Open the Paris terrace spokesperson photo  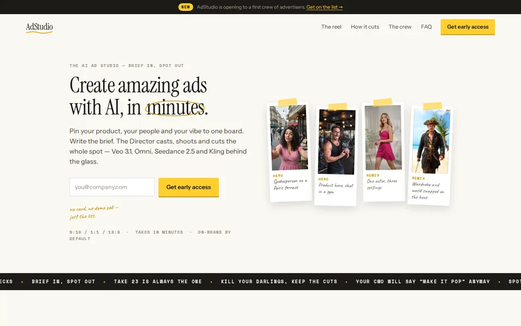[289, 137]
